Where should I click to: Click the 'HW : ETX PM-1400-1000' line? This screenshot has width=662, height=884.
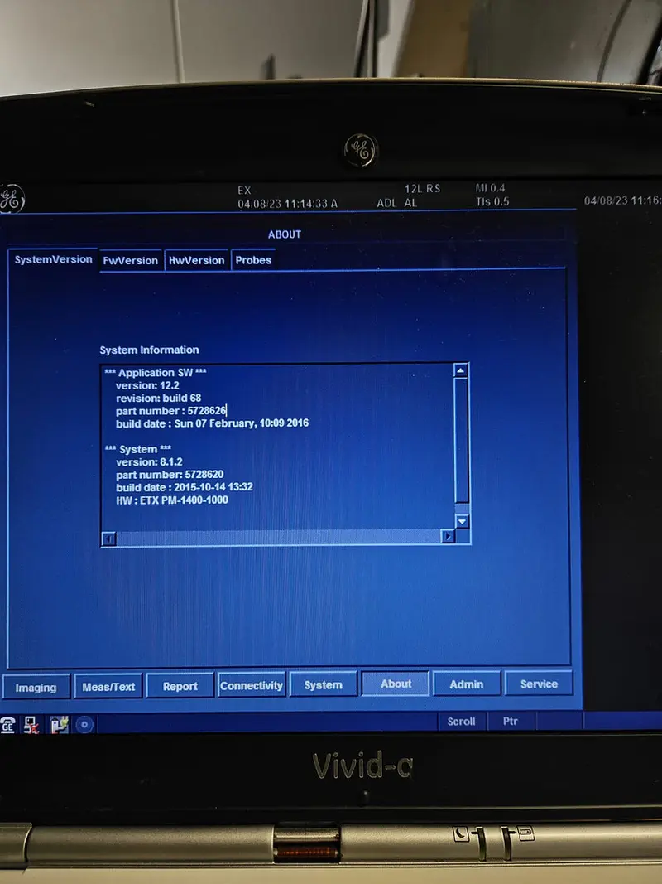(x=171, y=500)
